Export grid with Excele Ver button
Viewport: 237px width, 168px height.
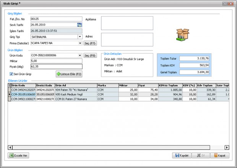pos(18,156)
